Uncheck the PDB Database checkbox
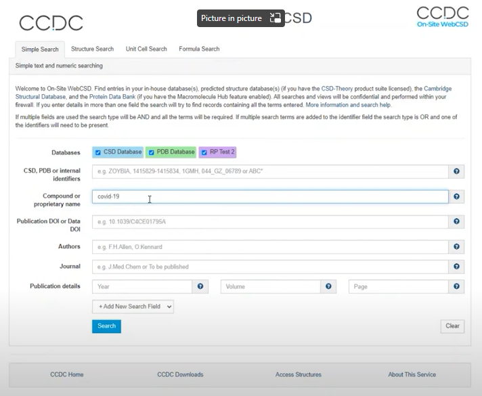 click(x=152, y=152)
